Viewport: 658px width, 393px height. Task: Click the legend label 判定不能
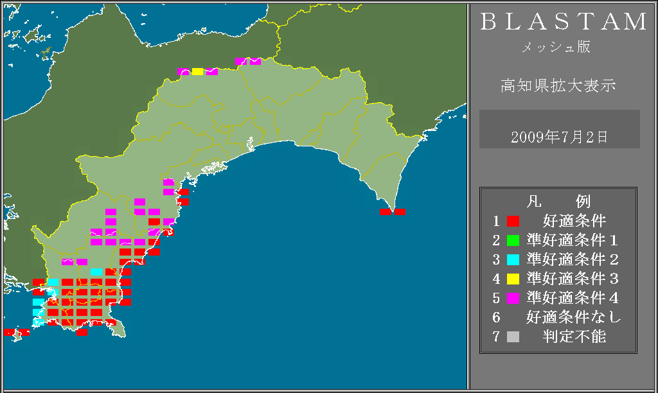coord(574,336)
